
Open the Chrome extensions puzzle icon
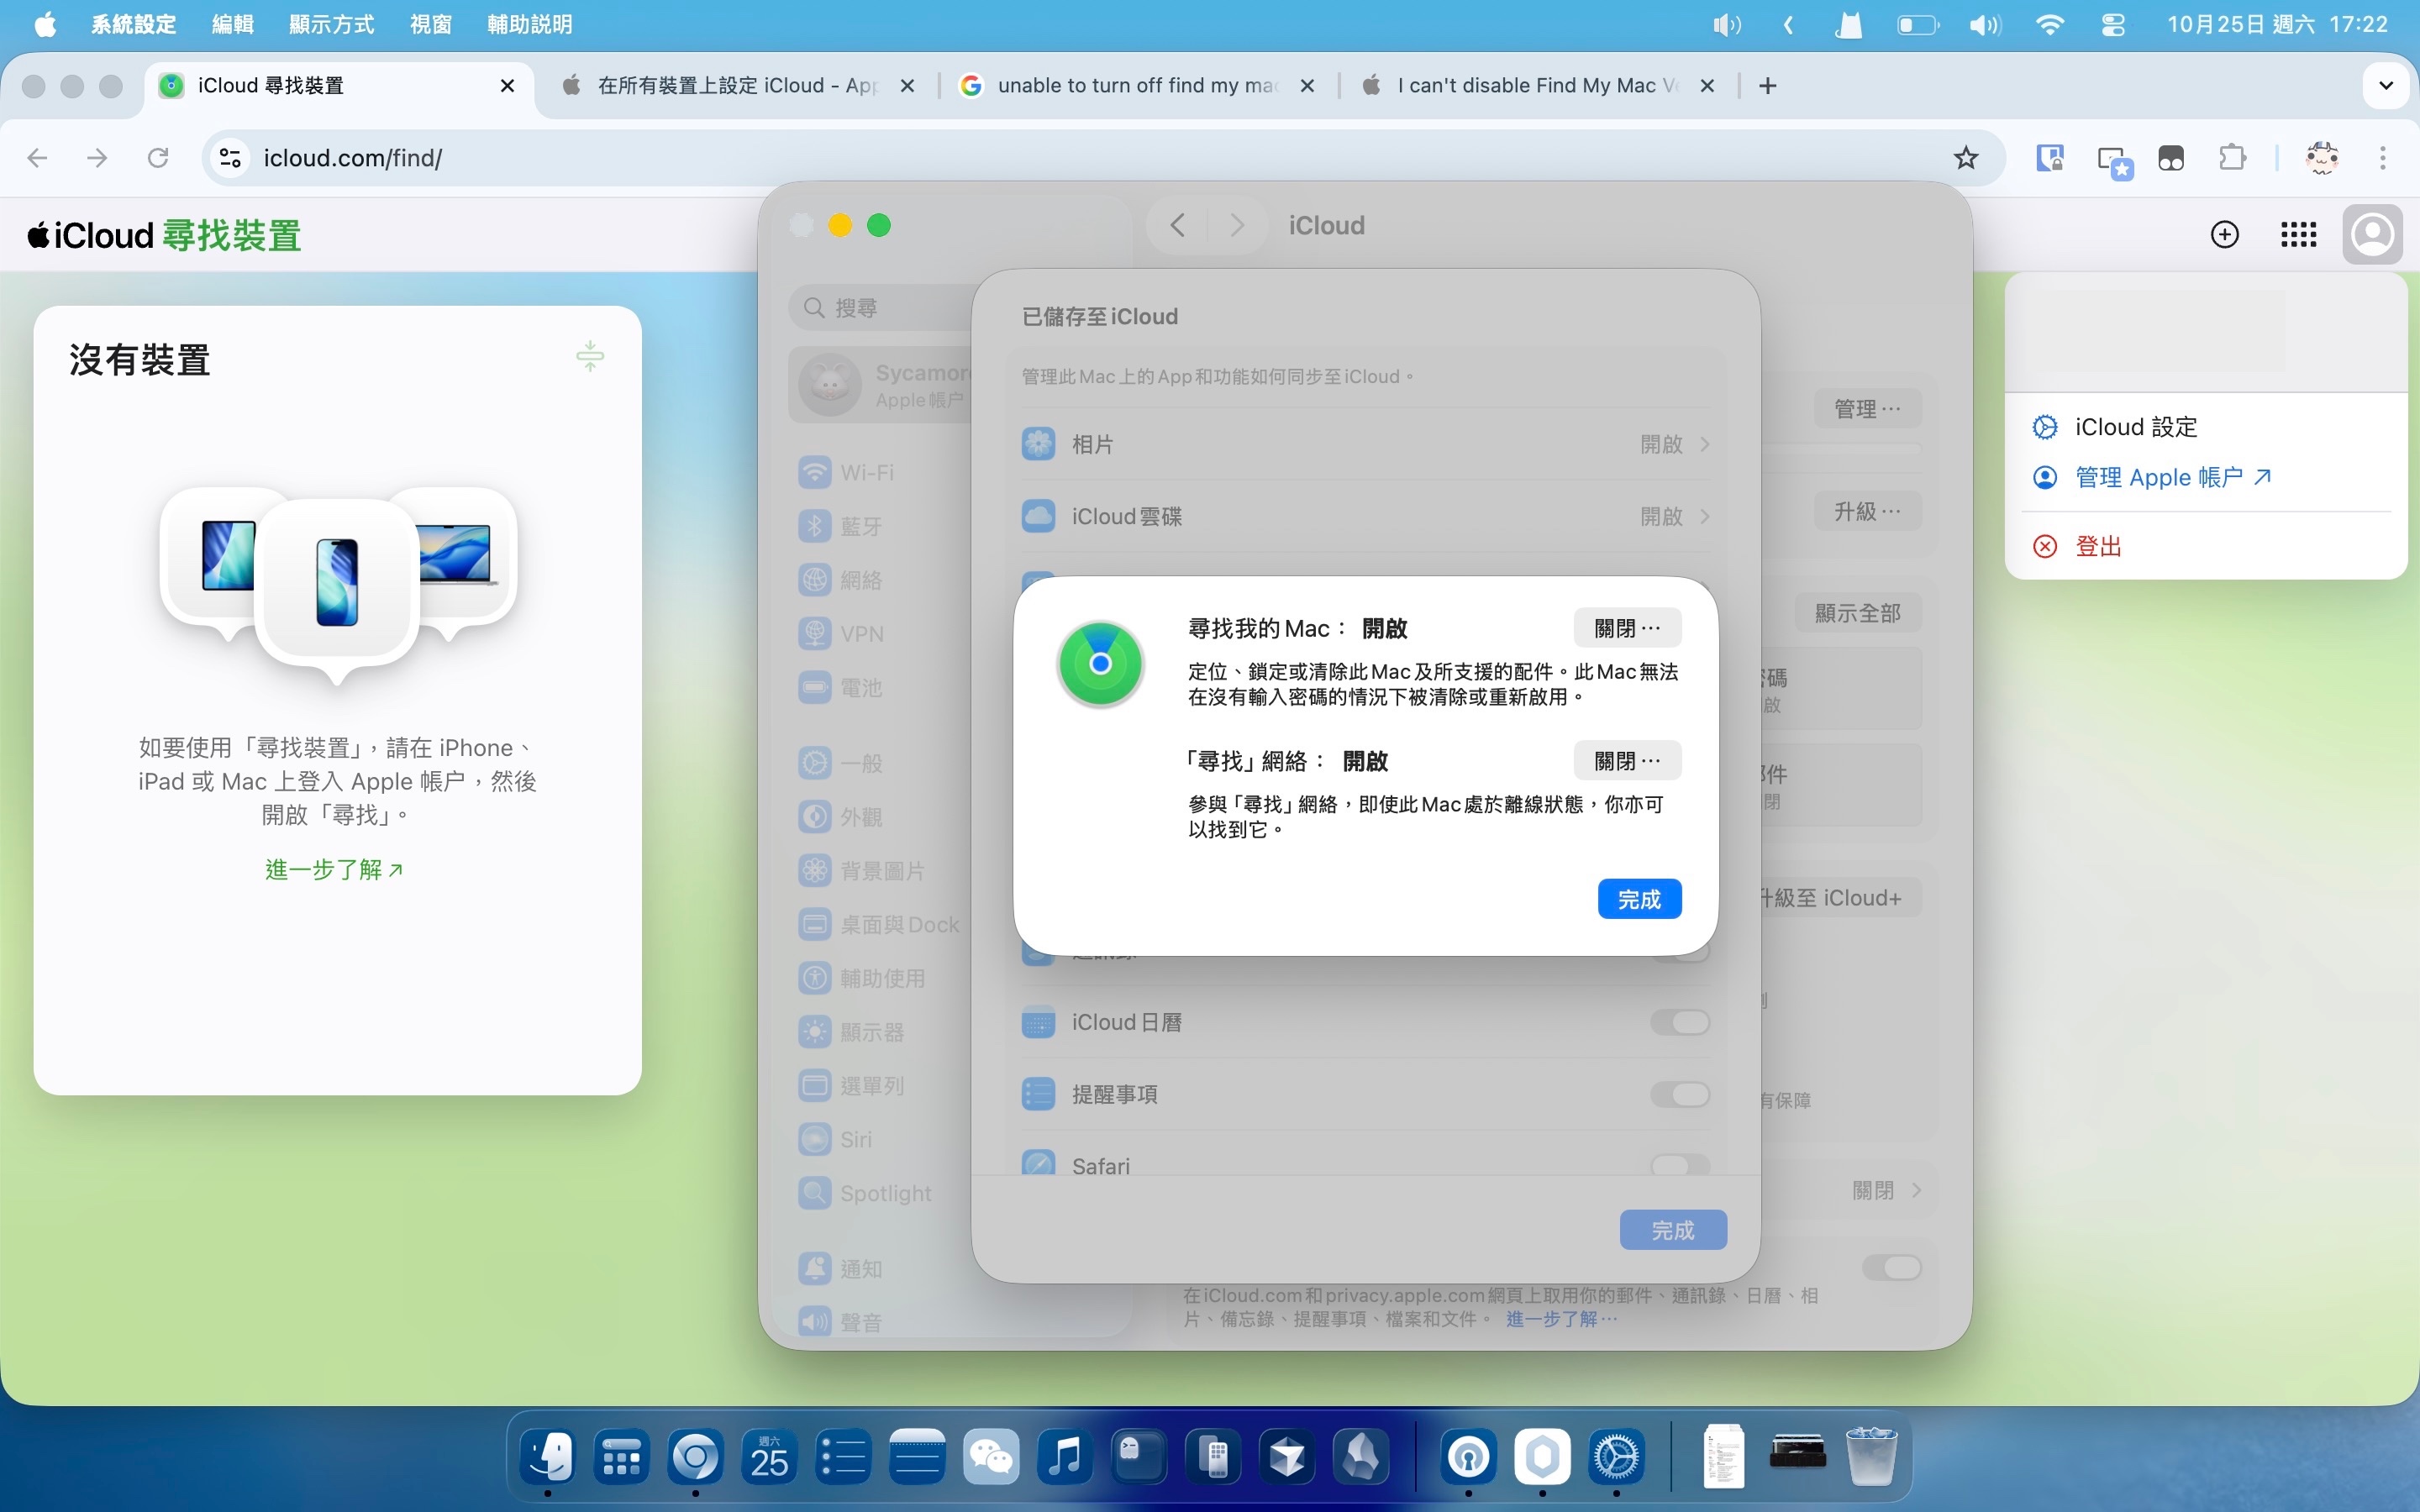[x=2232, y=158]
